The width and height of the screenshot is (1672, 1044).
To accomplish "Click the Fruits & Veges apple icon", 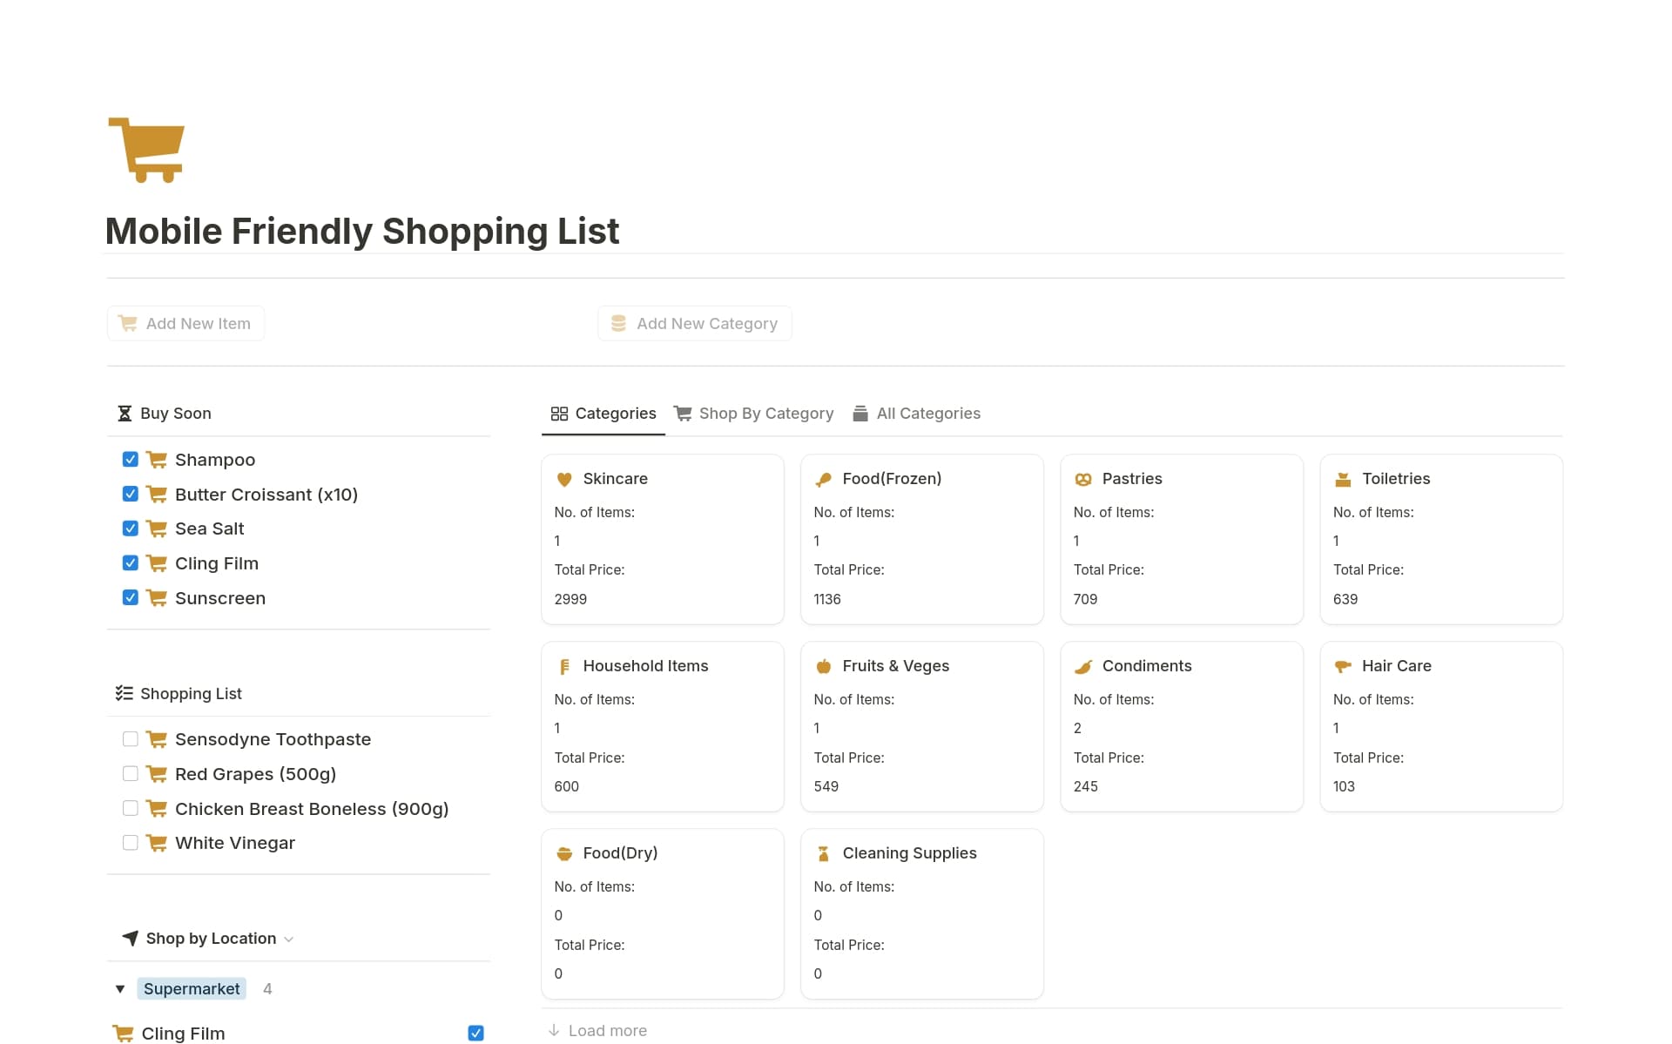I will (823, 665).
